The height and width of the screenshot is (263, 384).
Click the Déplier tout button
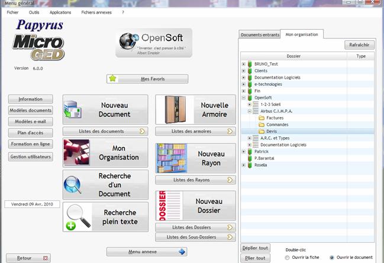[256, 248]
